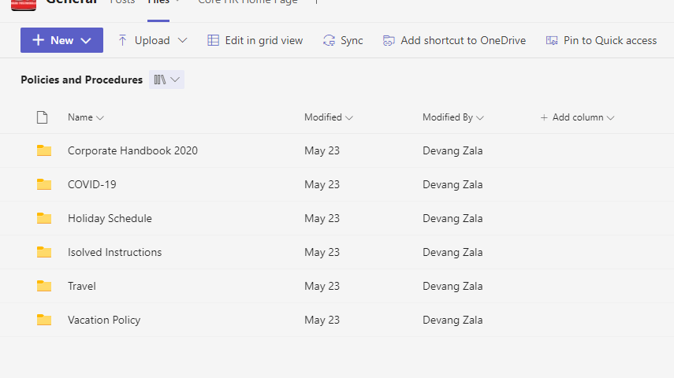Open the COVID-19 folder
The image size is (674, 378).
(x=92, y=185)
